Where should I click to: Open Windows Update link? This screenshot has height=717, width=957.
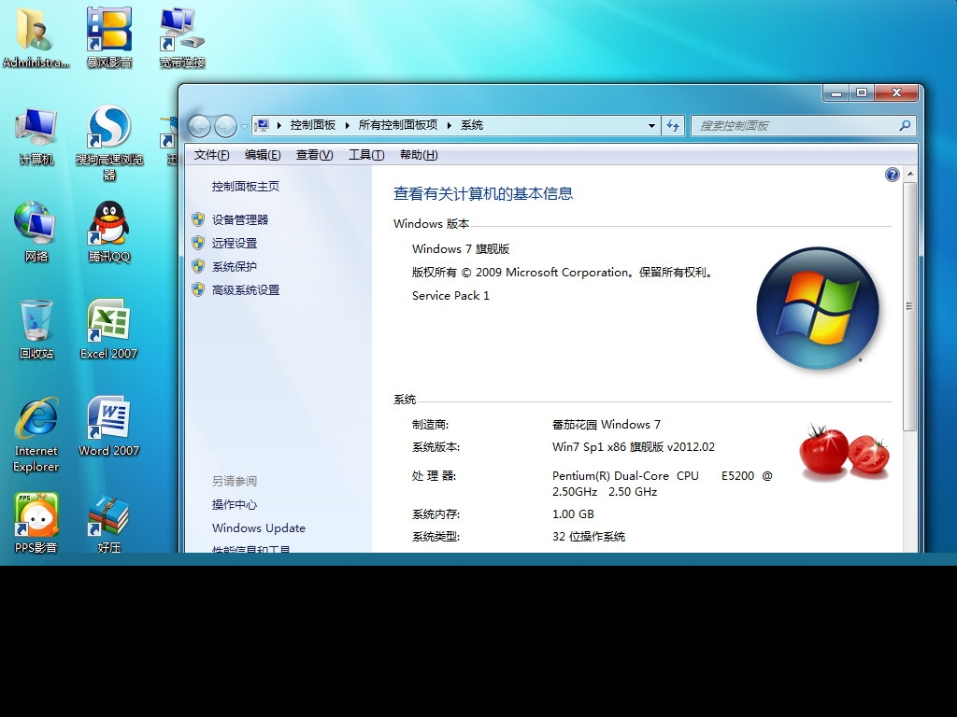259,528
